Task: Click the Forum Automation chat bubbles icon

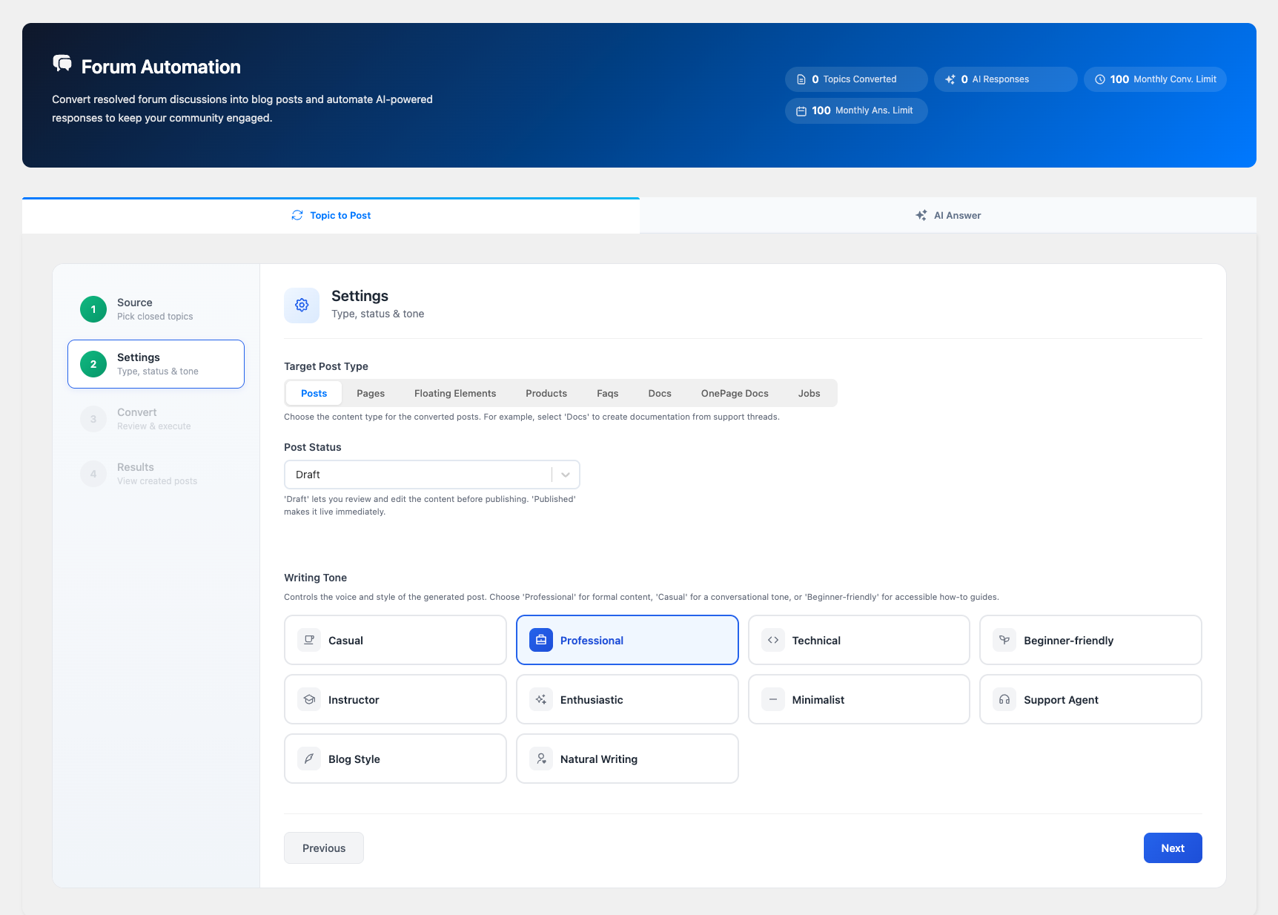Action: 62,64
